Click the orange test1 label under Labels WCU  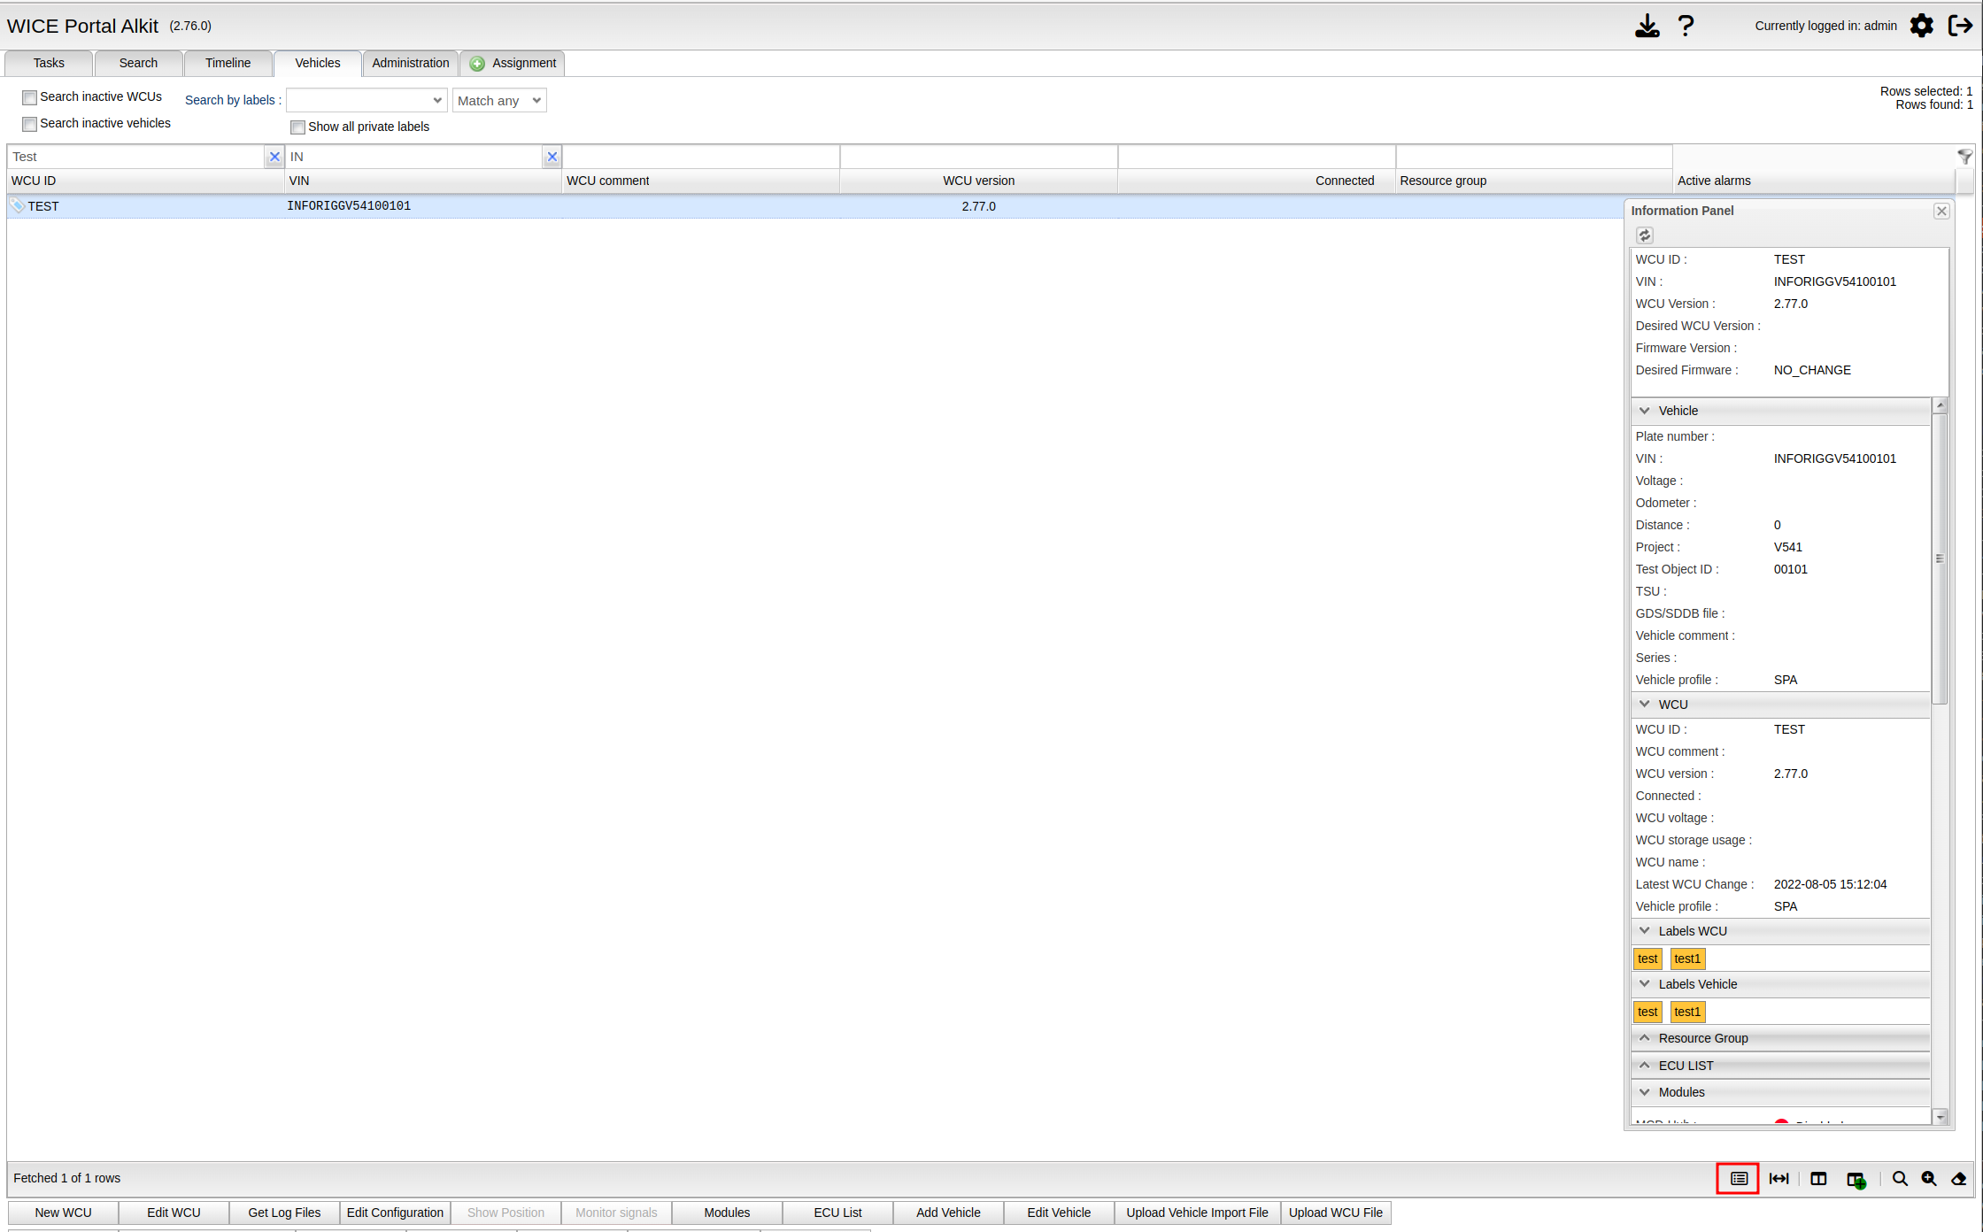(1687, 959)
